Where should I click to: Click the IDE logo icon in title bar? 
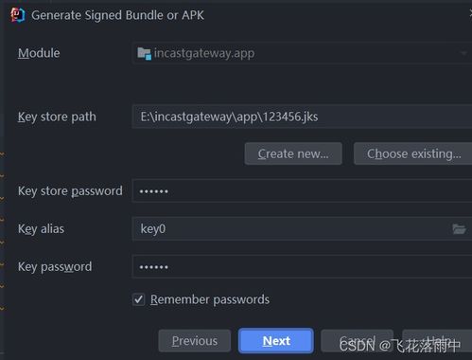pos(18,15)
